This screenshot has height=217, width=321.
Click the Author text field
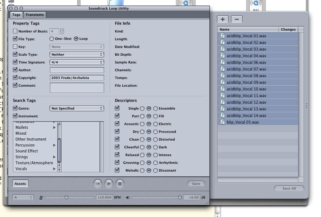point(77,70)
